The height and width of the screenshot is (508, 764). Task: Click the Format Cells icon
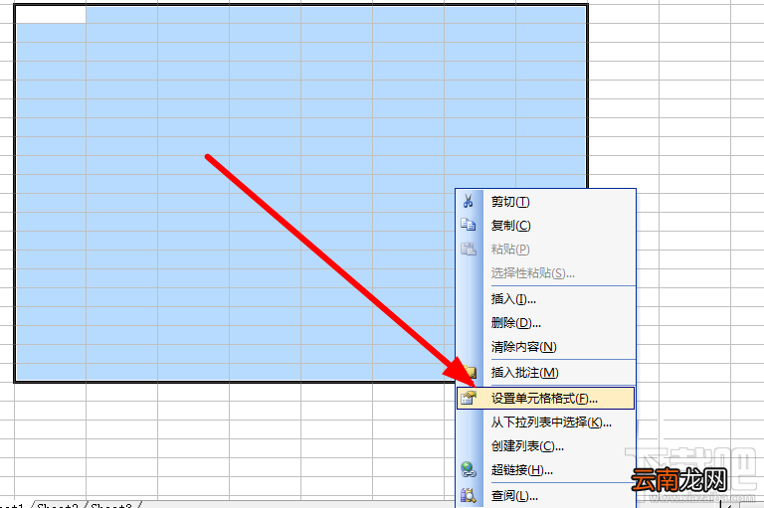469,398
